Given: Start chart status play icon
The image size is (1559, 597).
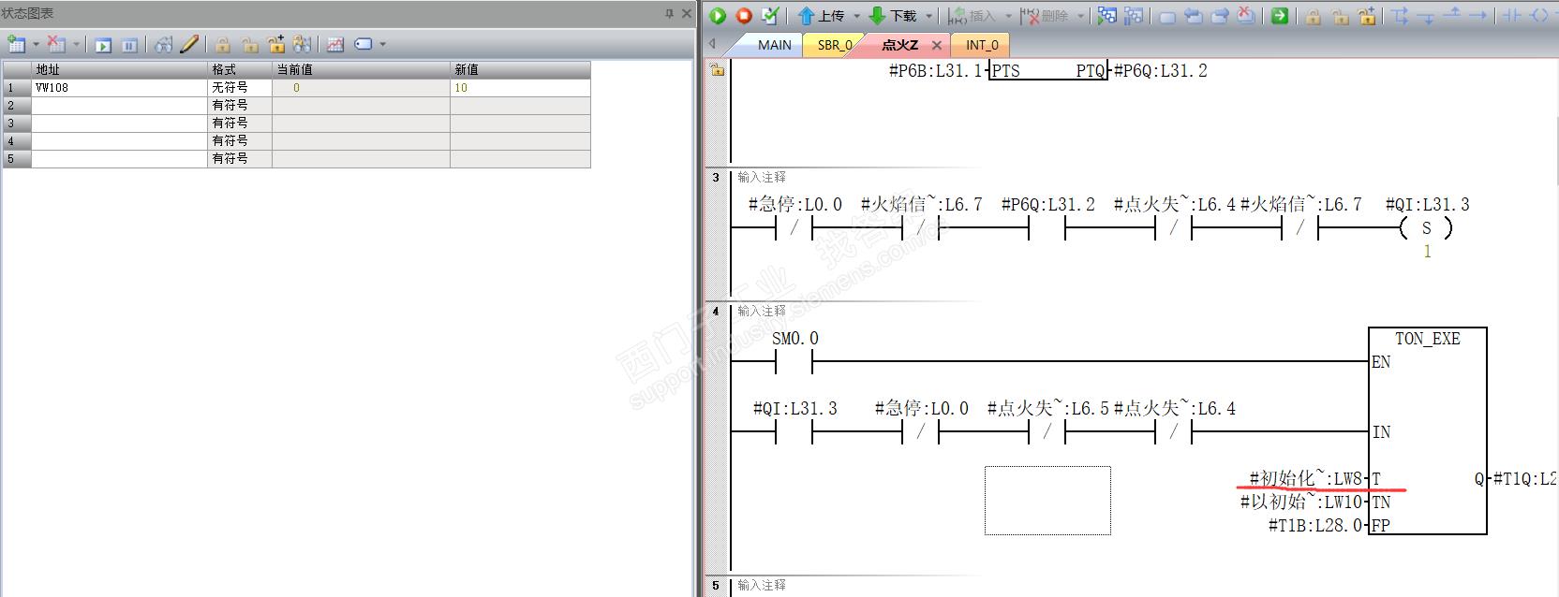Looking at the screenshot, I should point(103,44).
